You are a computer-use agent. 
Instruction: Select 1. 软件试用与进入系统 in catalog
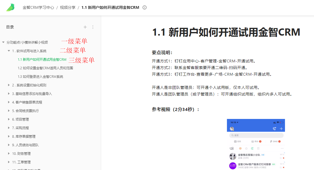click(29, 51)
